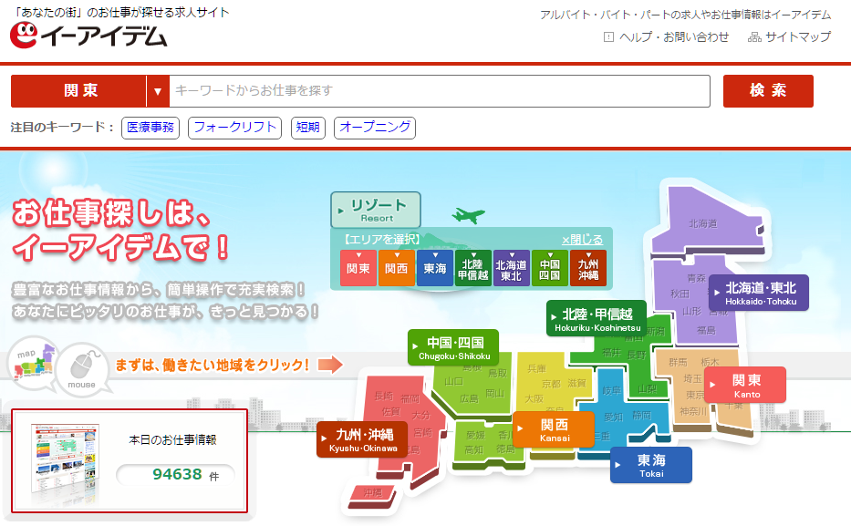
Task: Click the 検索 search button
Action: tap(768, 91)
